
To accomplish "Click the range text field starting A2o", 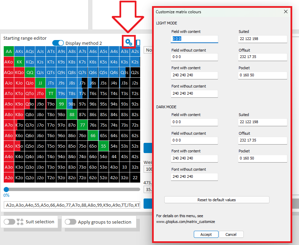I will point(72,205).
